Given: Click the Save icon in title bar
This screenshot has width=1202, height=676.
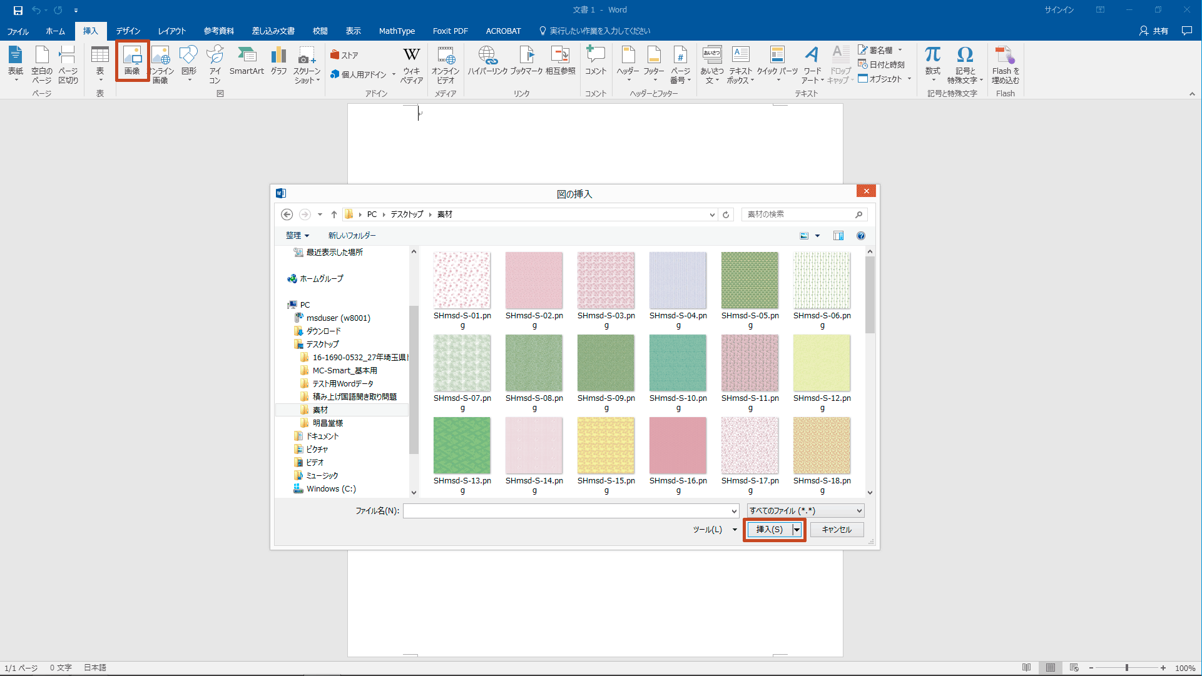Looking at the screenshot, I should click(18, 10).
